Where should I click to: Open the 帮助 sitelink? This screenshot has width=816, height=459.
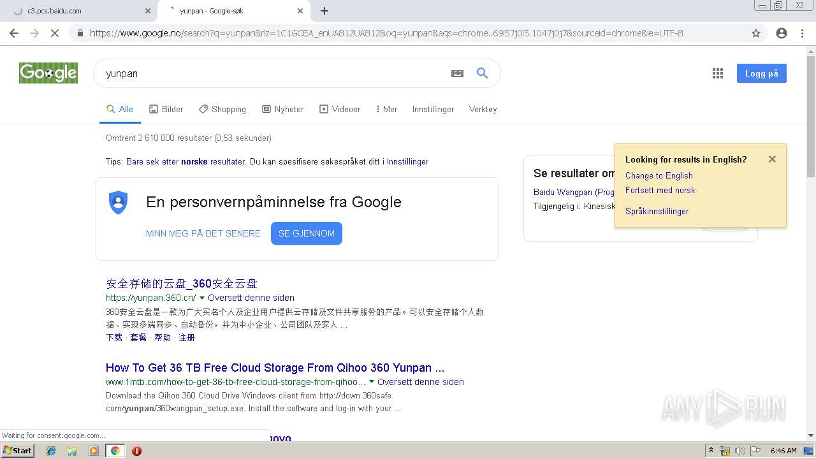pos(163,337)
